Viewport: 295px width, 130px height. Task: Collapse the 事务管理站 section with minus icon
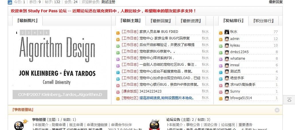click(x=277, y=110)
